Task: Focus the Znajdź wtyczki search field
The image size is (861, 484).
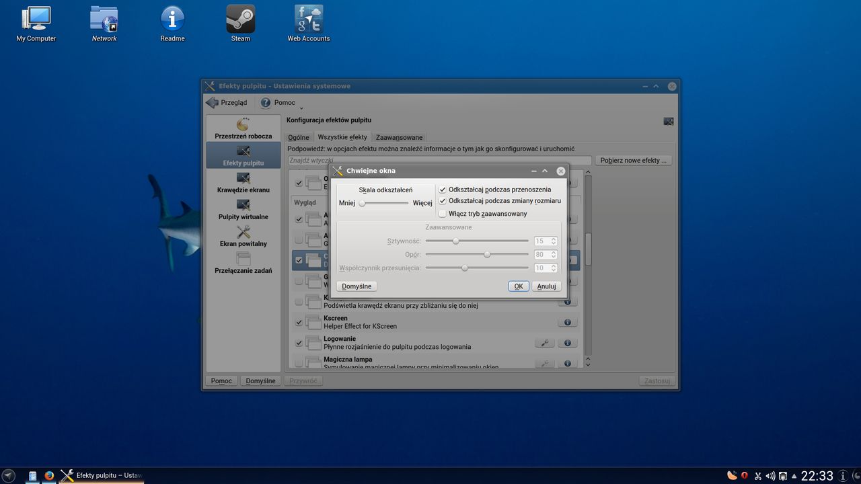Action: coord(440,161)
